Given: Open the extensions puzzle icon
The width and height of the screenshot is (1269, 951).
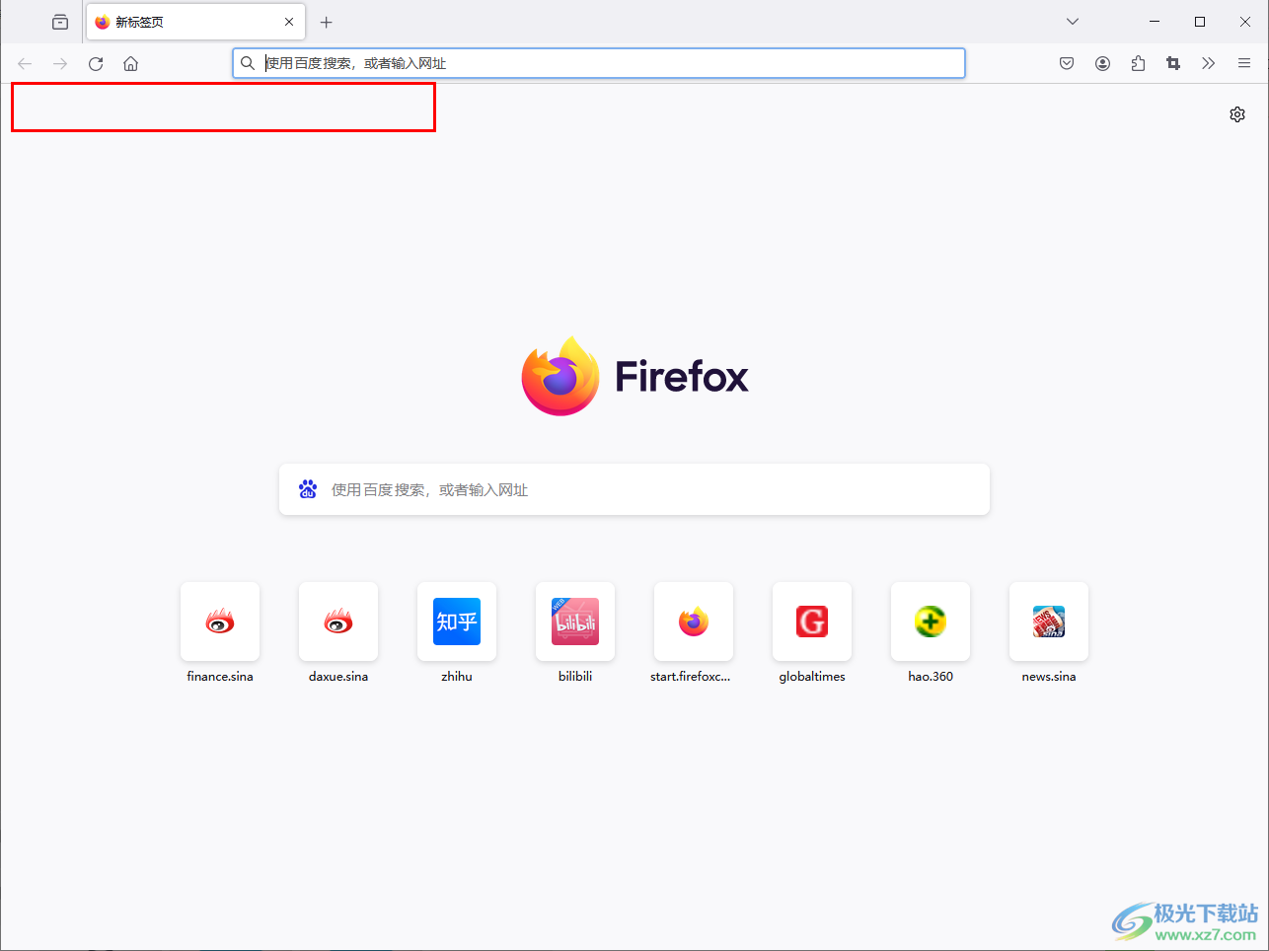Looking at the screenshot, I should pos(1138,63).
